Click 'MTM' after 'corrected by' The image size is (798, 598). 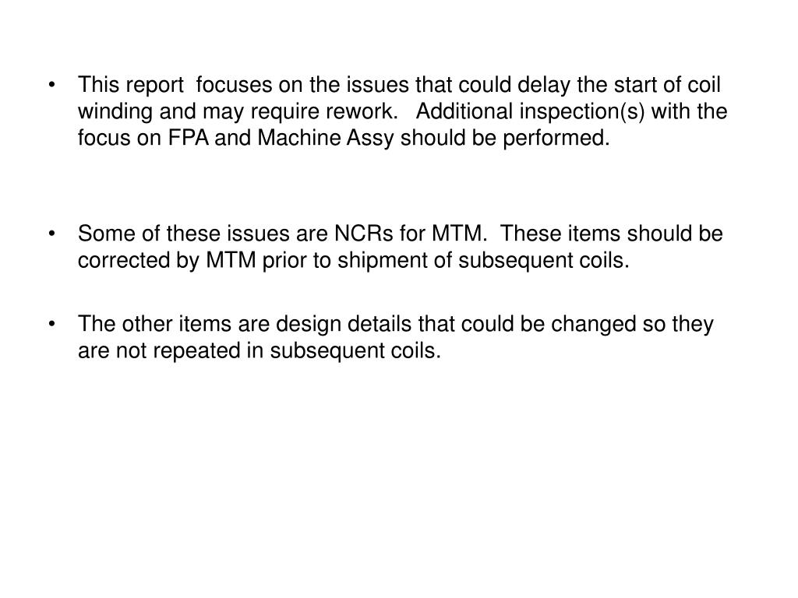tap(231, 260)
